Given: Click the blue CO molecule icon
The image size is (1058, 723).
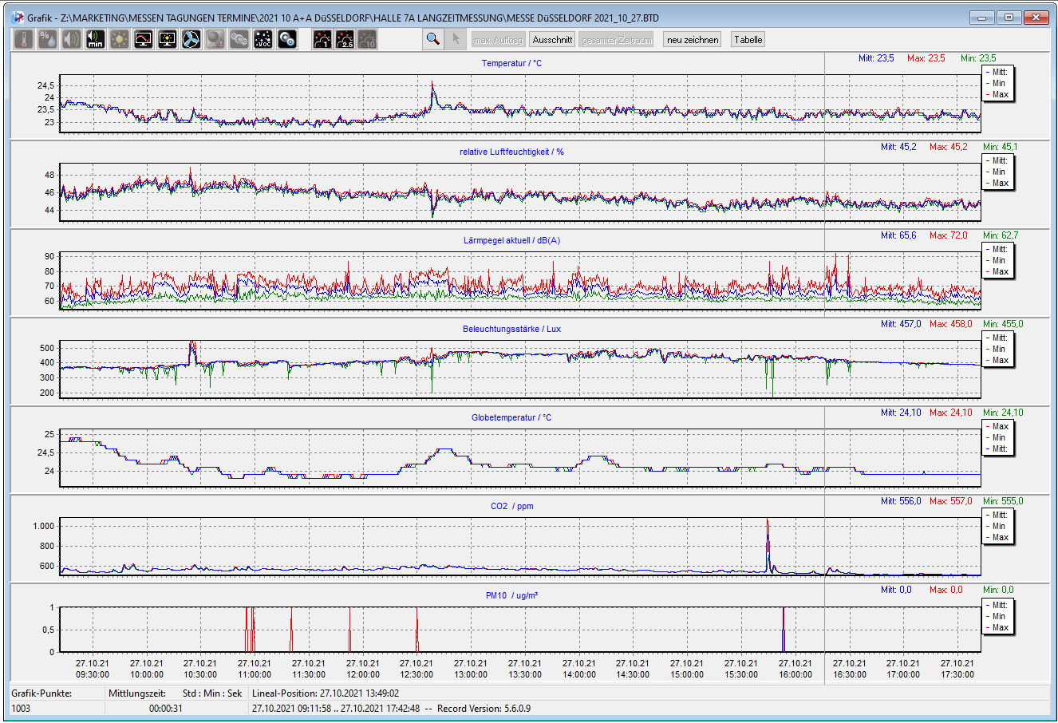Looking at the screenshot, I should pos(287,39).
